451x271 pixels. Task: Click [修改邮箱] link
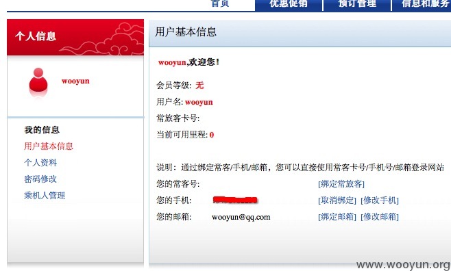380,217
